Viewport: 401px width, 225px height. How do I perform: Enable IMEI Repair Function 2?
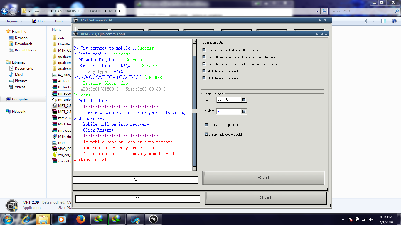(204, 78)
